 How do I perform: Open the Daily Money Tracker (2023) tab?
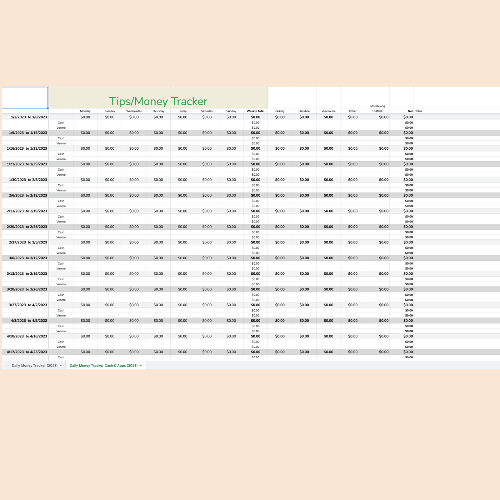coord(34,365)
